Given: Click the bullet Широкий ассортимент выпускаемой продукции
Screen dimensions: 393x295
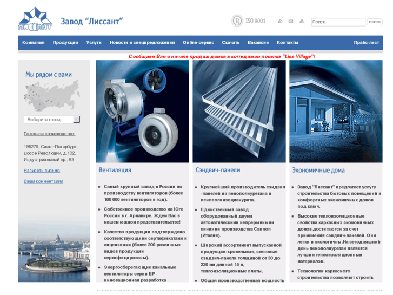Looking at the screenshot, I should (x=241, y=258).
